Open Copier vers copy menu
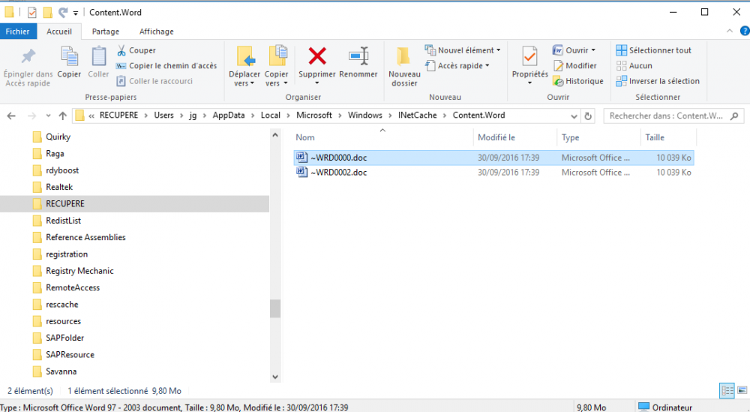Viewport: 750px width, 412px height. (277, 67)
